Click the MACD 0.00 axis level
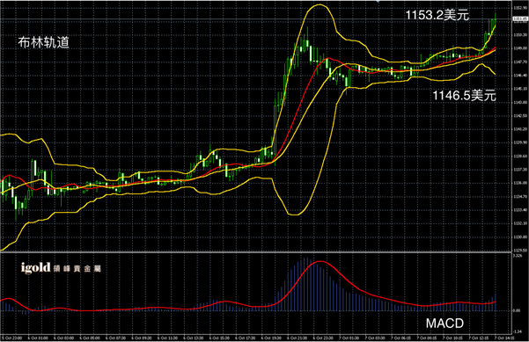Image resolution: width=529 pixels, height=342 pixels. tap(517, 310)
